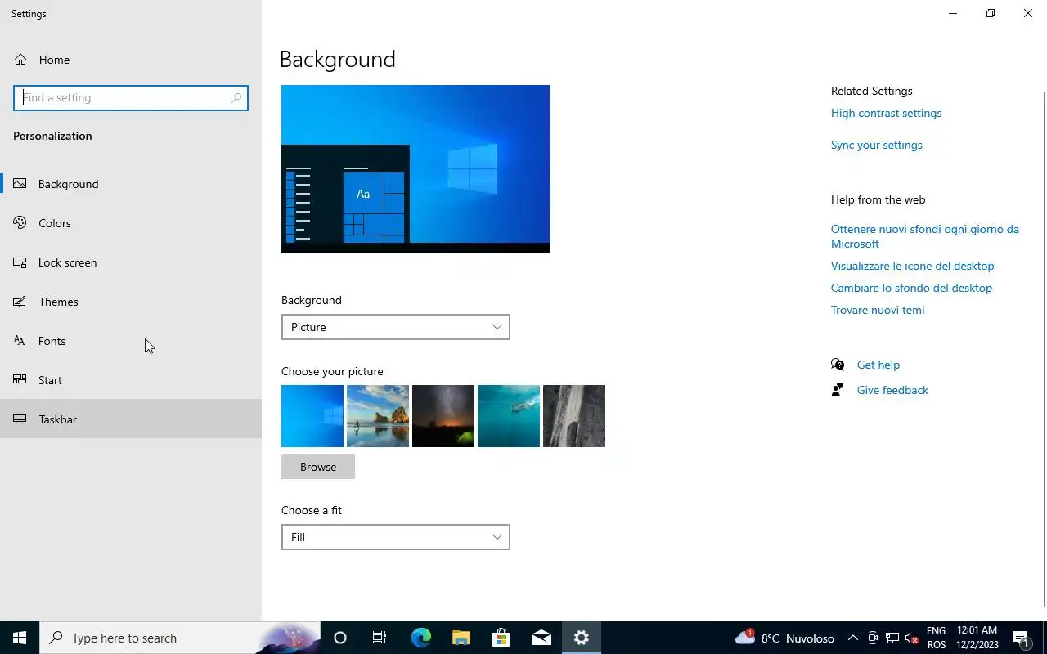Open the taskbar clock showing 12:01 AM
1047x654 pixels.
tap(977, 638)
